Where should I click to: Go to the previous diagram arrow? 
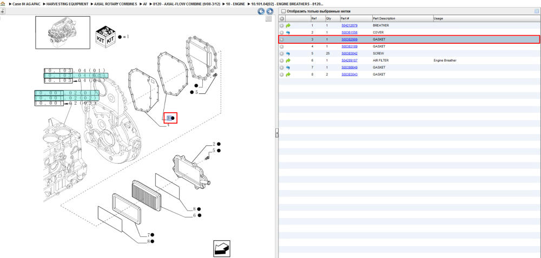[261, 11]
